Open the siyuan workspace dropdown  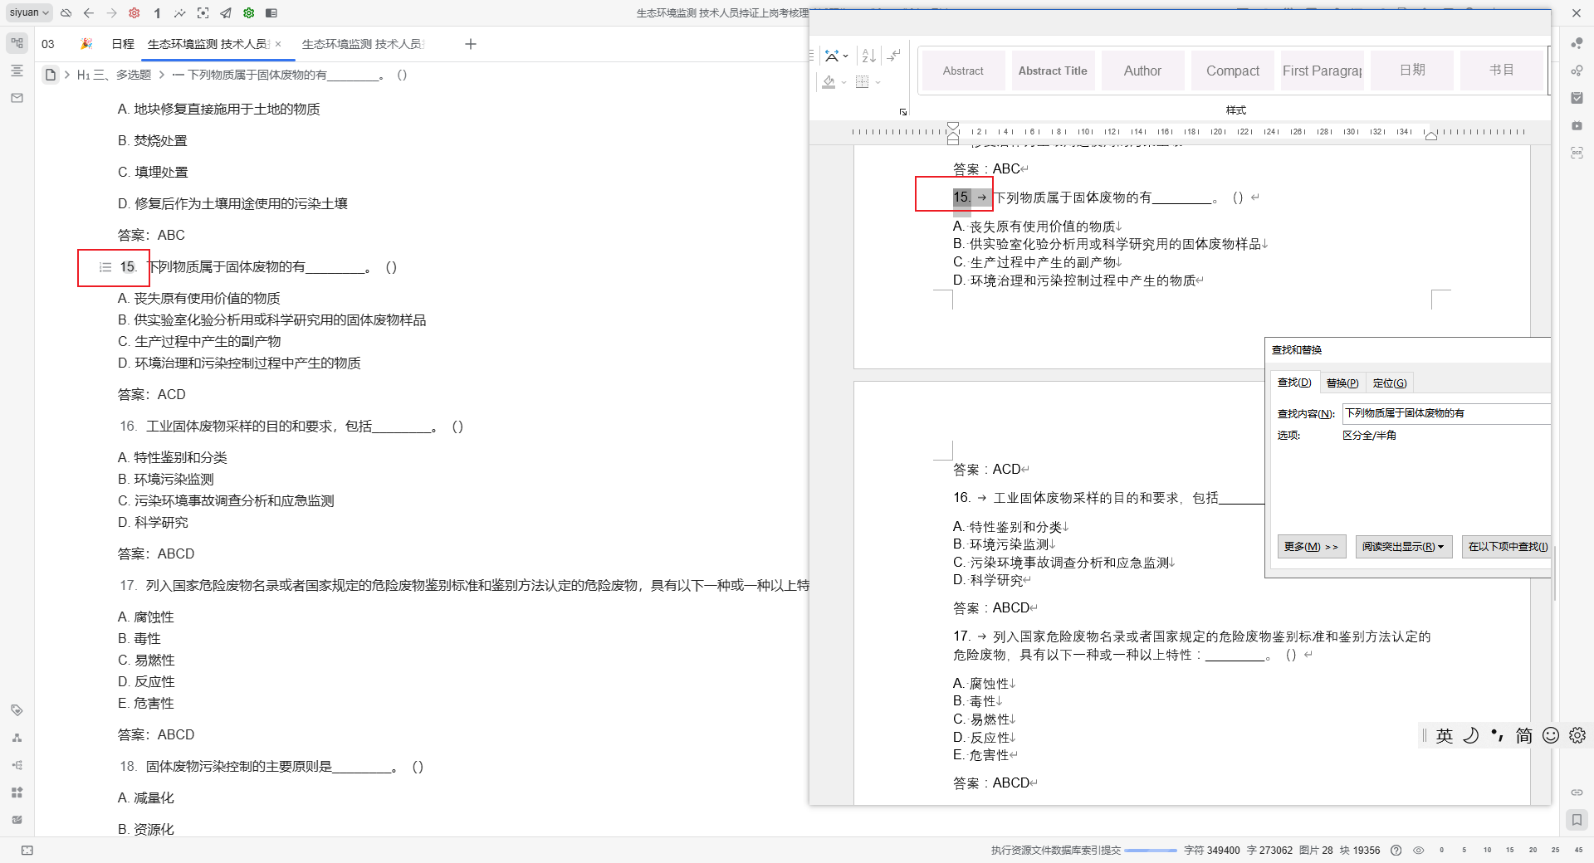pyautogui.click(x=30, y=12)
